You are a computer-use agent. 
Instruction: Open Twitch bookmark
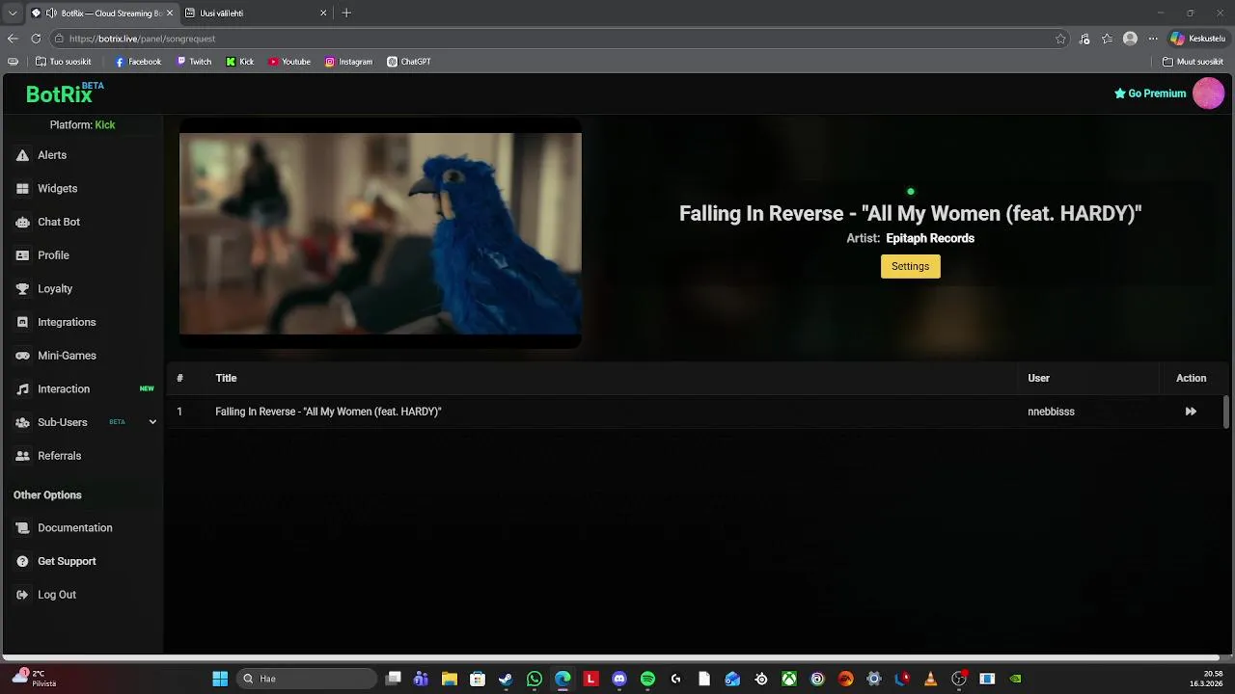pos(194,62)
